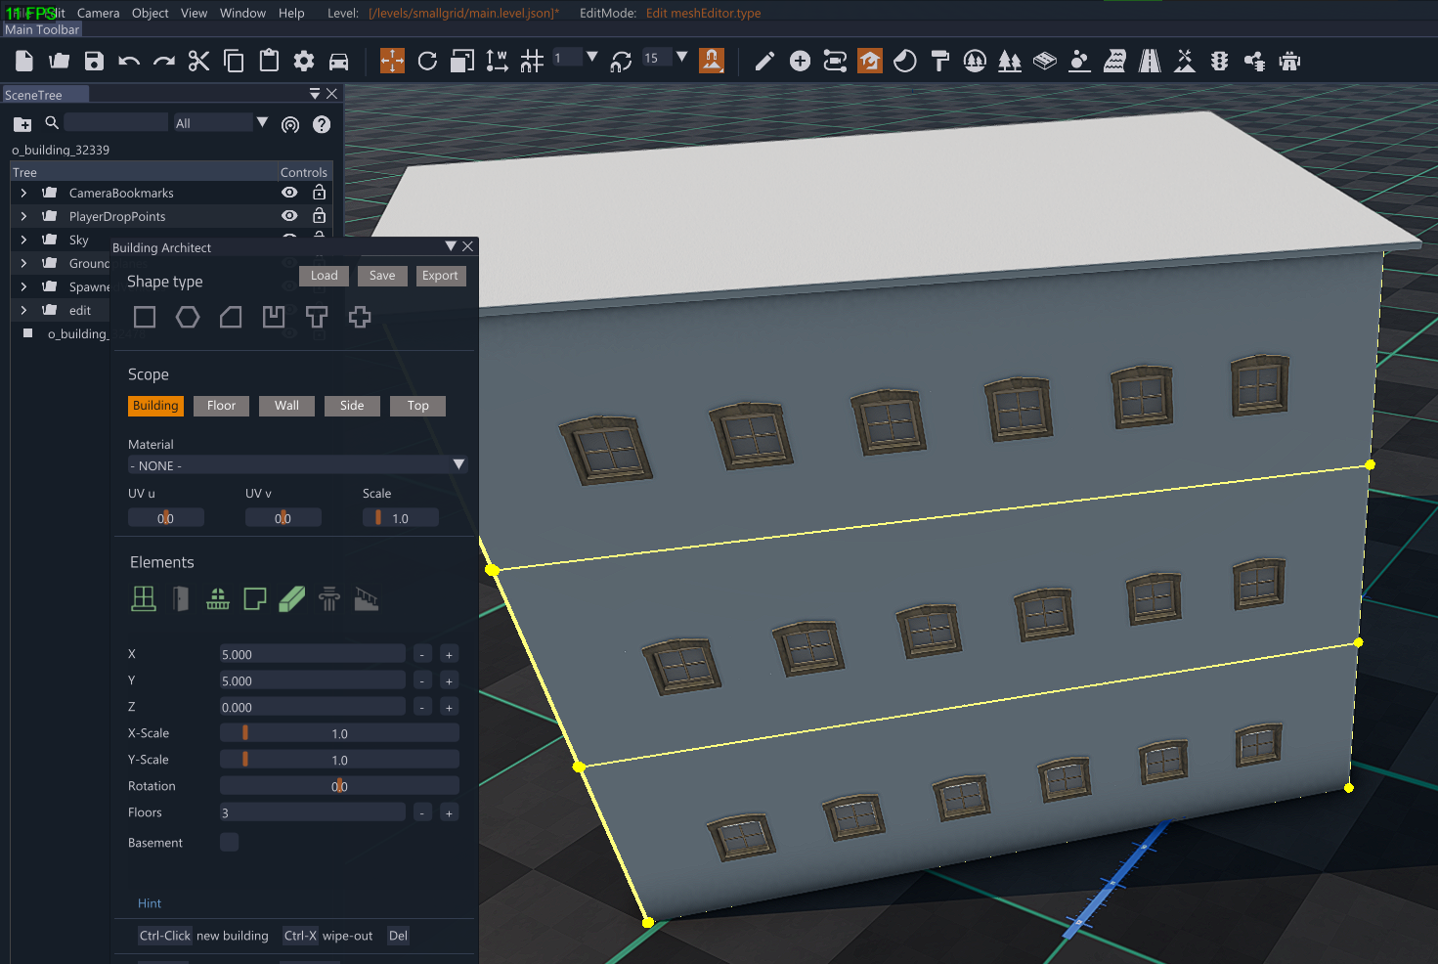Hide the CameraBookmarks group

(x=289, y=193)
